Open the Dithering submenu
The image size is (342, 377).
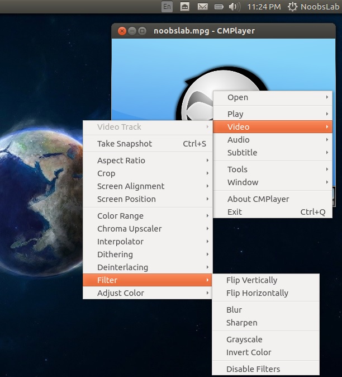click(x=148, y=255)
